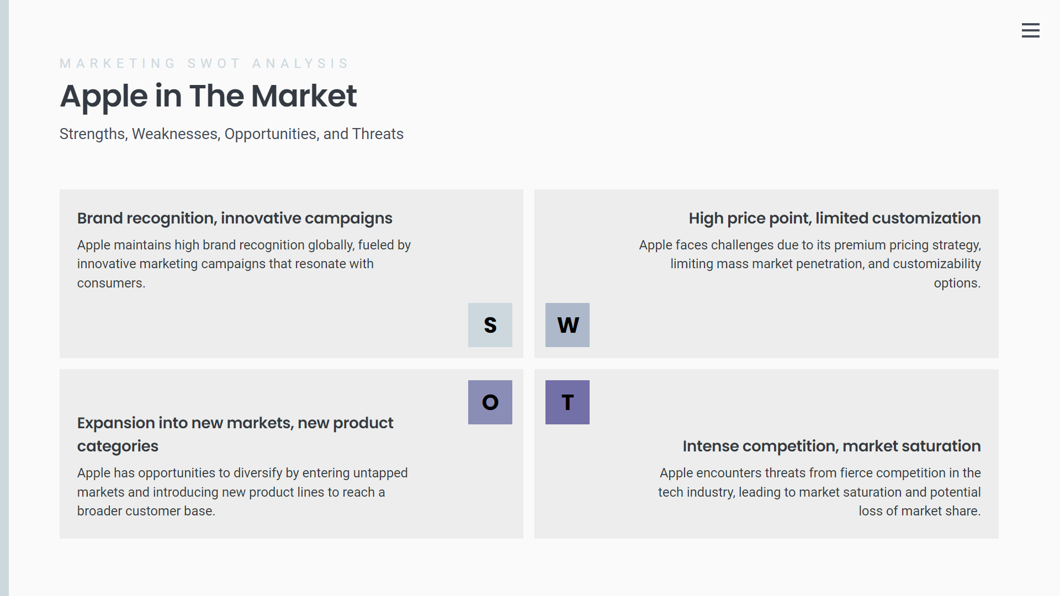Select the paragraph about diversifying into untapped markets
The width and height of the screenshot is (1060, 596).
242,492
